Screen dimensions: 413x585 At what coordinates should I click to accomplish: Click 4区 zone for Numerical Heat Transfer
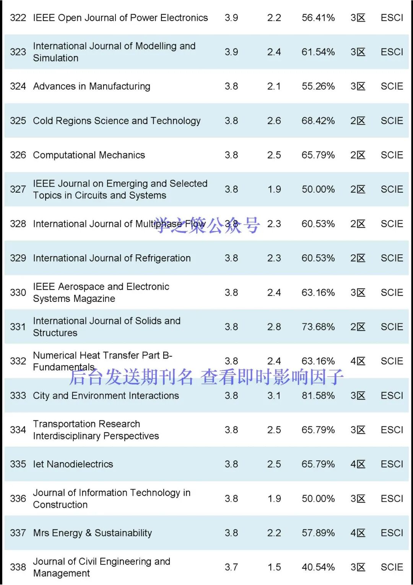(x=358, y=361)
